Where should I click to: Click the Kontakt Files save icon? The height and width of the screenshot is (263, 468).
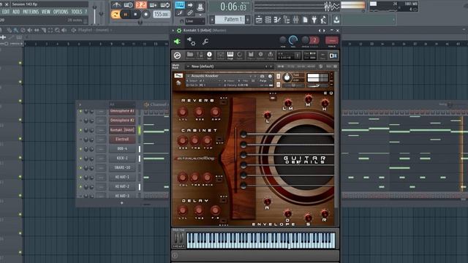coord(251,56)
